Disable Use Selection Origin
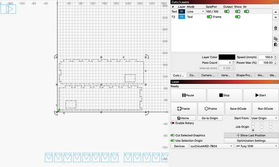 pos(172,140)
